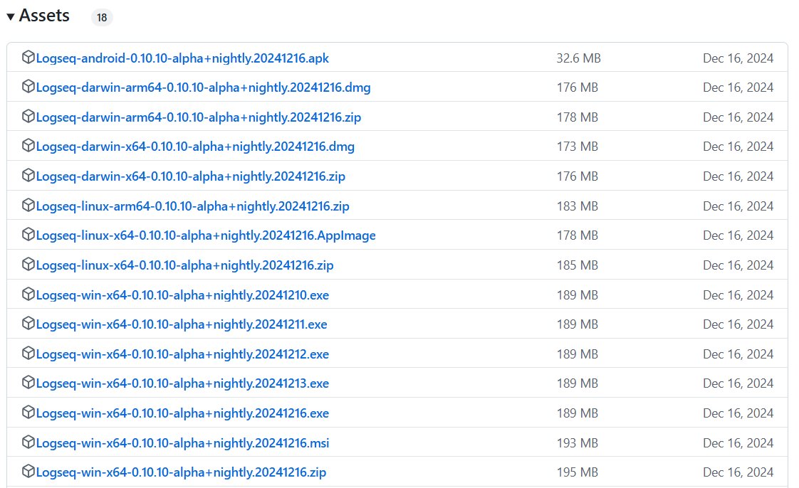Click the 185 MB size of linux-x64 zip
The height and width of the screenshot is (488, 799).
click(578, 265)
